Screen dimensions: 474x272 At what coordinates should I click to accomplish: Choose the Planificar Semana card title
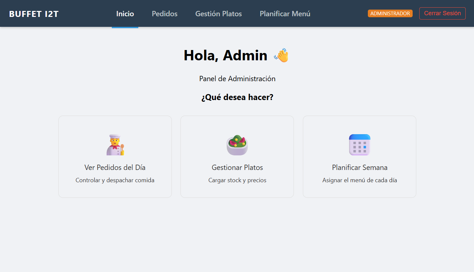tap(360, 168)
